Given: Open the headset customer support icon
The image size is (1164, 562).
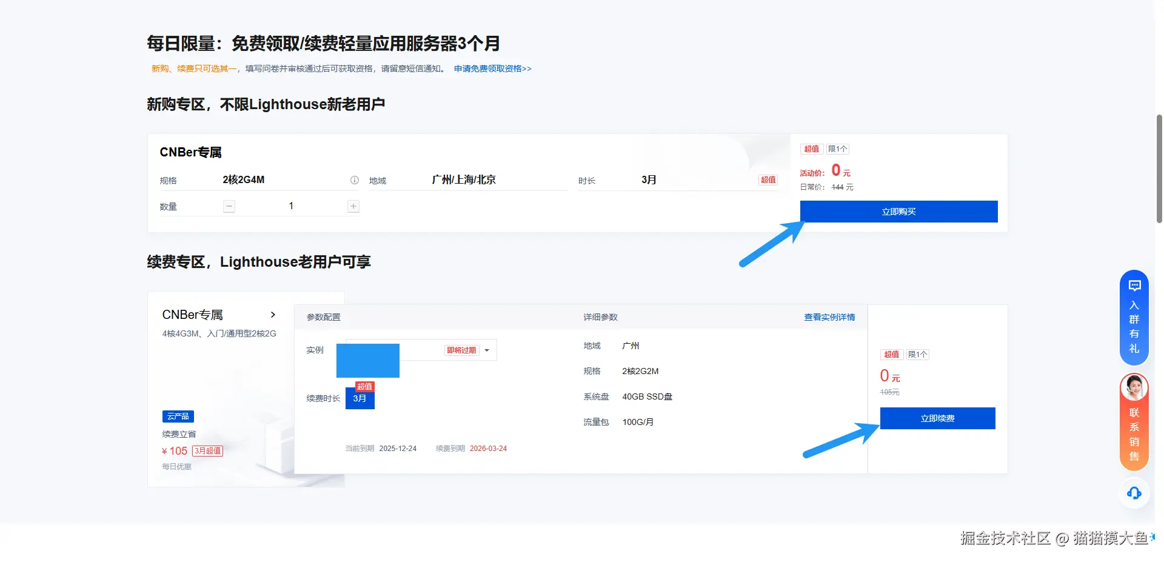Looking at the screenshot, I should [1134, 493].
